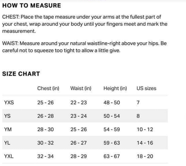
Task: Select the Waist (in) column header
Action: coord(81,88)
